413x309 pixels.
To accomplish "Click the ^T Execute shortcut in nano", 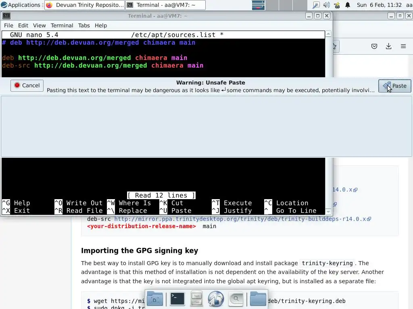I will point(232,203).
